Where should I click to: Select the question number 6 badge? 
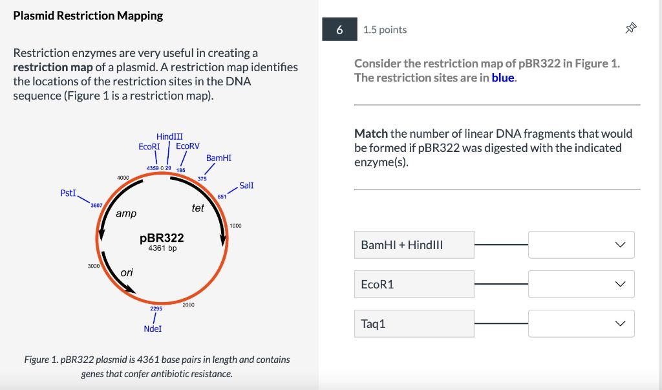(339, 29)
